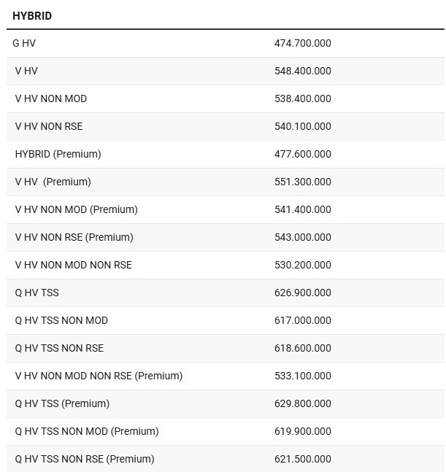Screen dimensions: 446x472
Task: Click Q HV TSS NON RSE (Premium) label
Action: click(85, 459)
